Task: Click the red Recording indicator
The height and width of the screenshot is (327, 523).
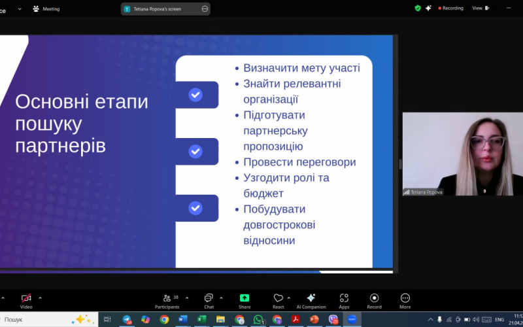Action: pos(450,9)
